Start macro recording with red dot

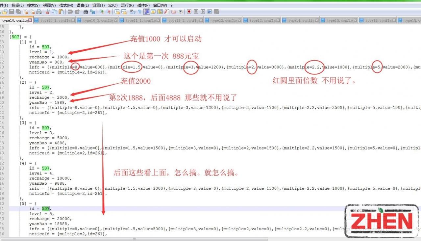point(189,12)
